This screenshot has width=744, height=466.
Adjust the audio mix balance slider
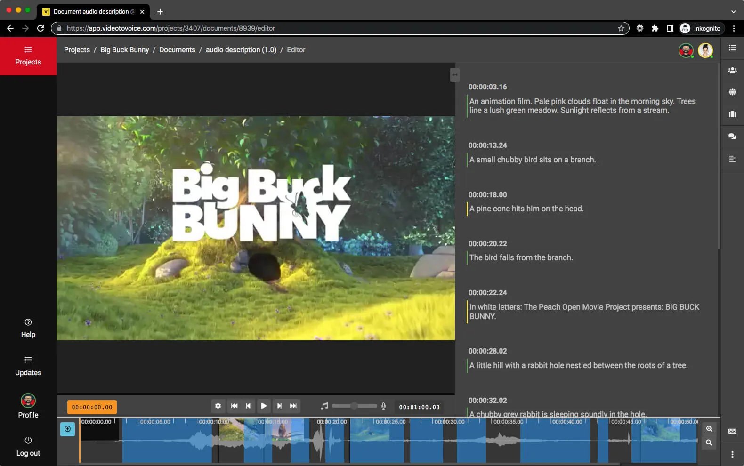point(354,406)
